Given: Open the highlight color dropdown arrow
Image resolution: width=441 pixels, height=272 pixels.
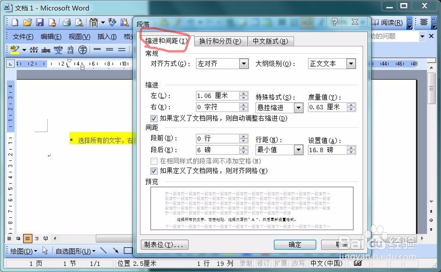Looking at the screenshot, I should (24, 50).
